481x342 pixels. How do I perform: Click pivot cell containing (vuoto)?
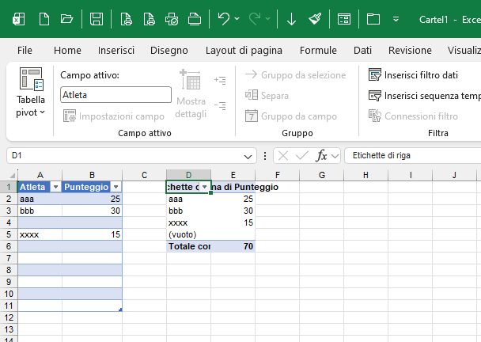click(x=188, y=234)
